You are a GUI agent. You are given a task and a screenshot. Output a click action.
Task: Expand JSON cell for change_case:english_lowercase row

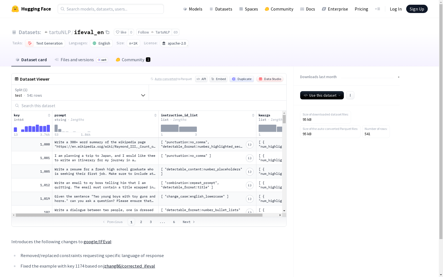250,199
